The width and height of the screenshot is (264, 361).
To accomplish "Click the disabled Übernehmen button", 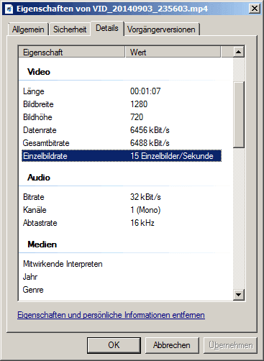I will pos(231,345).
